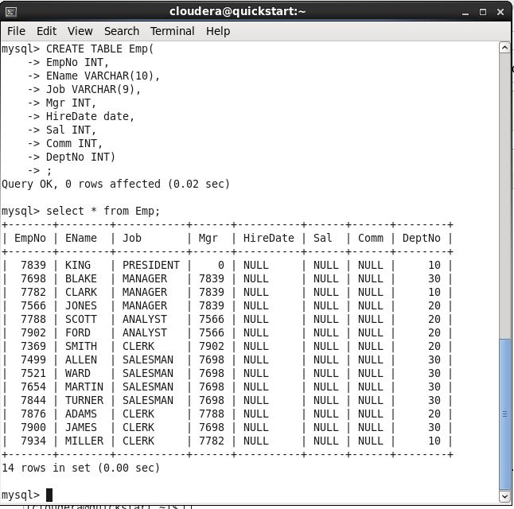The width and height of the screenshot is (514, 509).
Task: Click employee number 7934
Action: click(33, 441)
